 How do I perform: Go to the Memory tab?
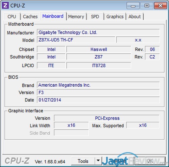(76, 17)
